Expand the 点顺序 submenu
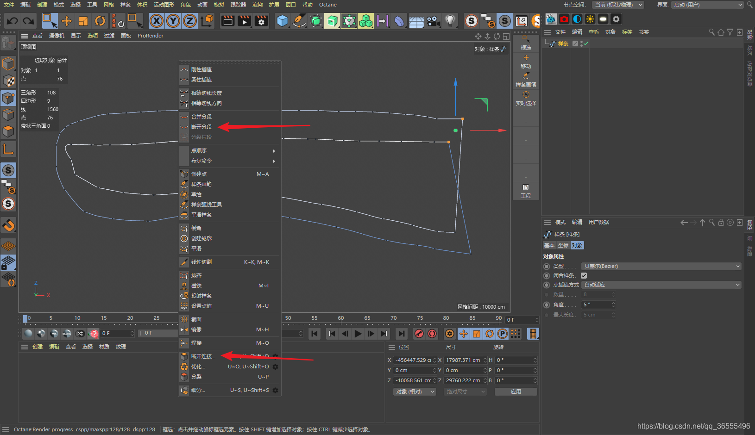This screenshot has width=755, height=435. tap(230, 150)
